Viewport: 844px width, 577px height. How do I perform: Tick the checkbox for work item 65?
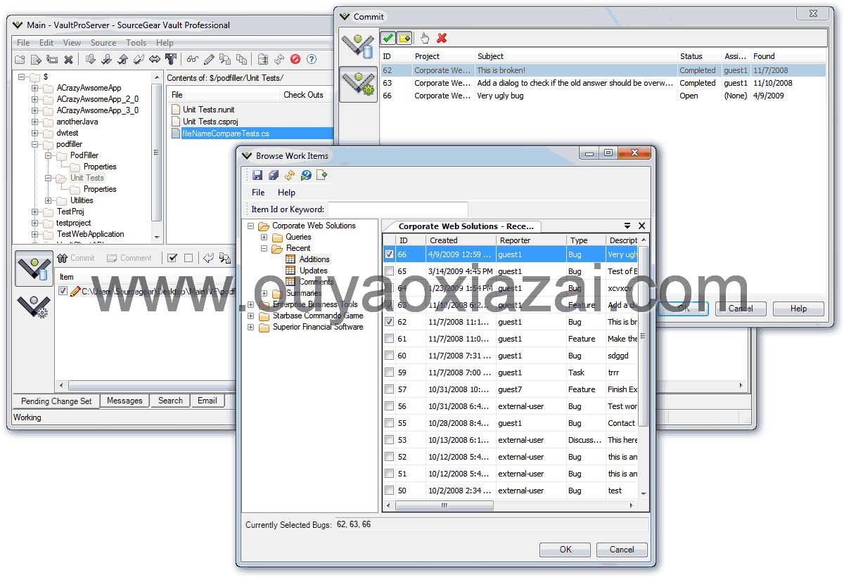click(390, 271)
